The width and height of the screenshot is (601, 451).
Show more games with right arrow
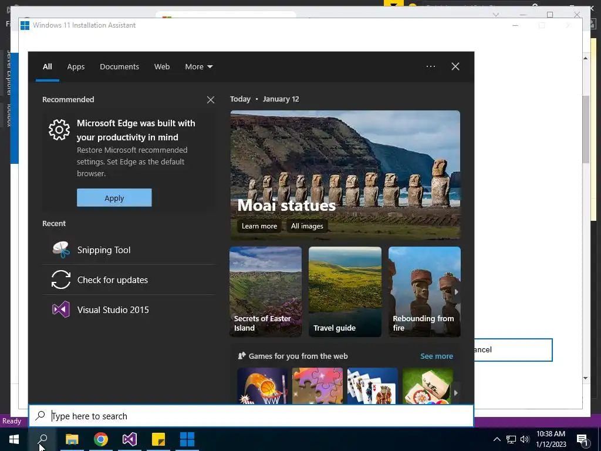[455, 393]
